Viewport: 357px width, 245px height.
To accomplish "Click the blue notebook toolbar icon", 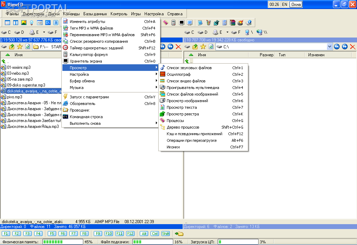I will point(200,23).
